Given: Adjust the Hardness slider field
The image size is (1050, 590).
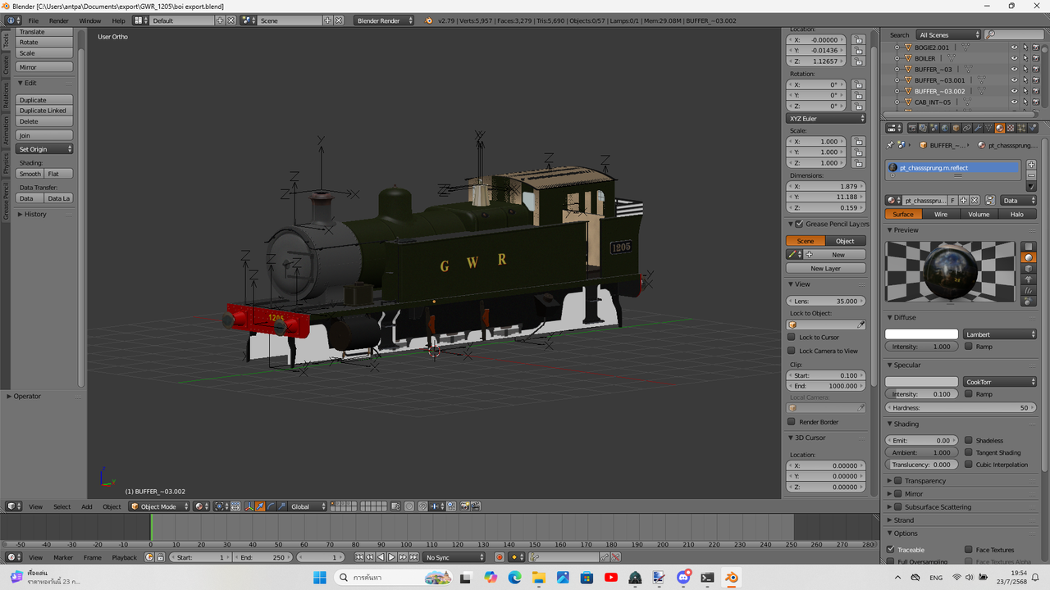Looking at the screenshot, I should (x=961, y=407).
